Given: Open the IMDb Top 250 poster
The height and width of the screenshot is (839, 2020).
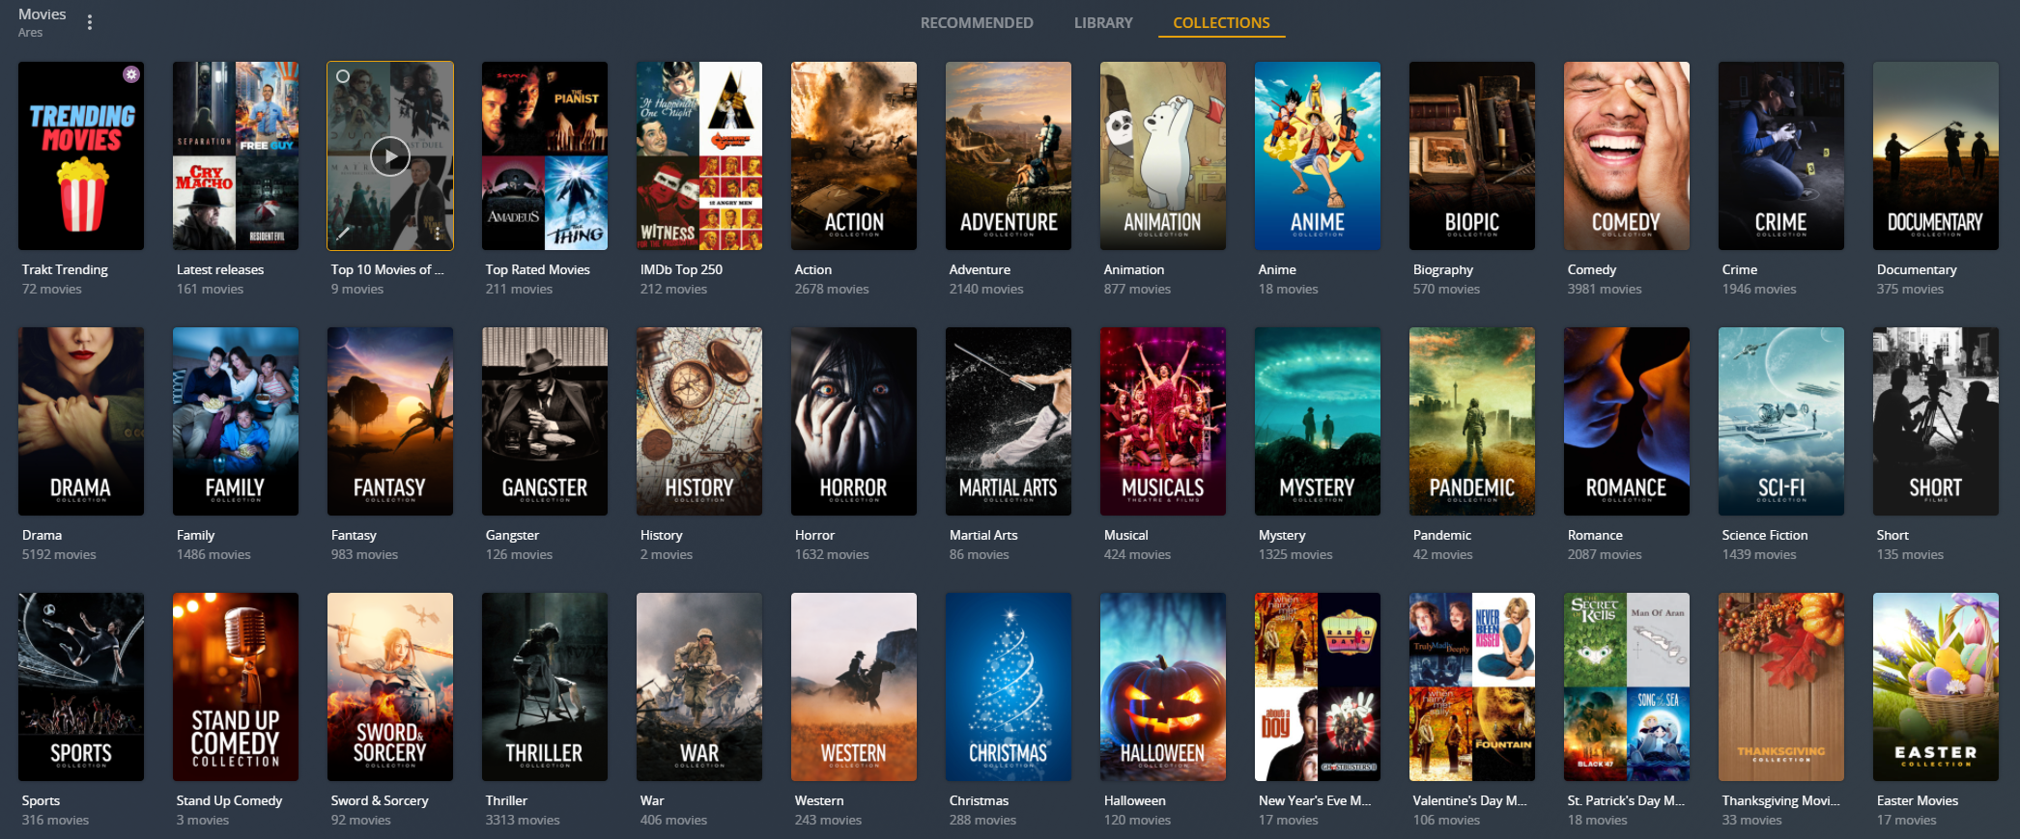Looking at the screenshot, I should coord(698,156).
